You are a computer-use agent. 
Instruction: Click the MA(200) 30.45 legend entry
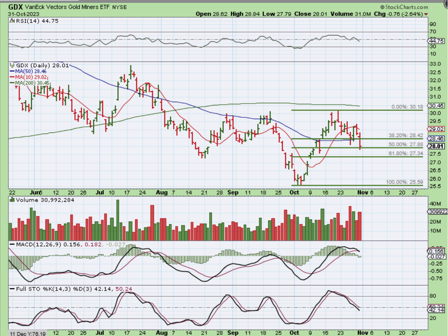click(30, 83)
